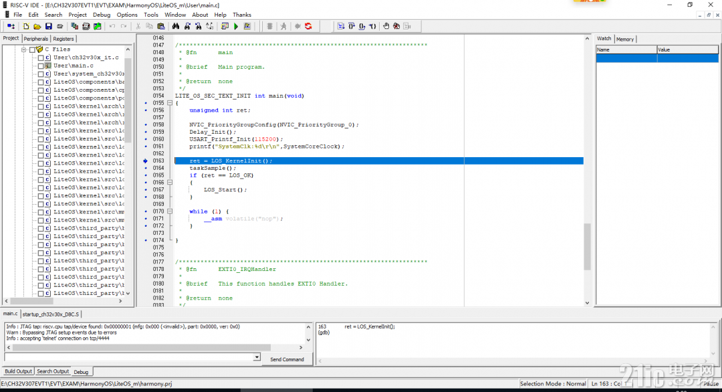This screenshot has width=722, height=392.
Task: Tick the checkbox for User\system_ch32v30x
Action: 41,74
